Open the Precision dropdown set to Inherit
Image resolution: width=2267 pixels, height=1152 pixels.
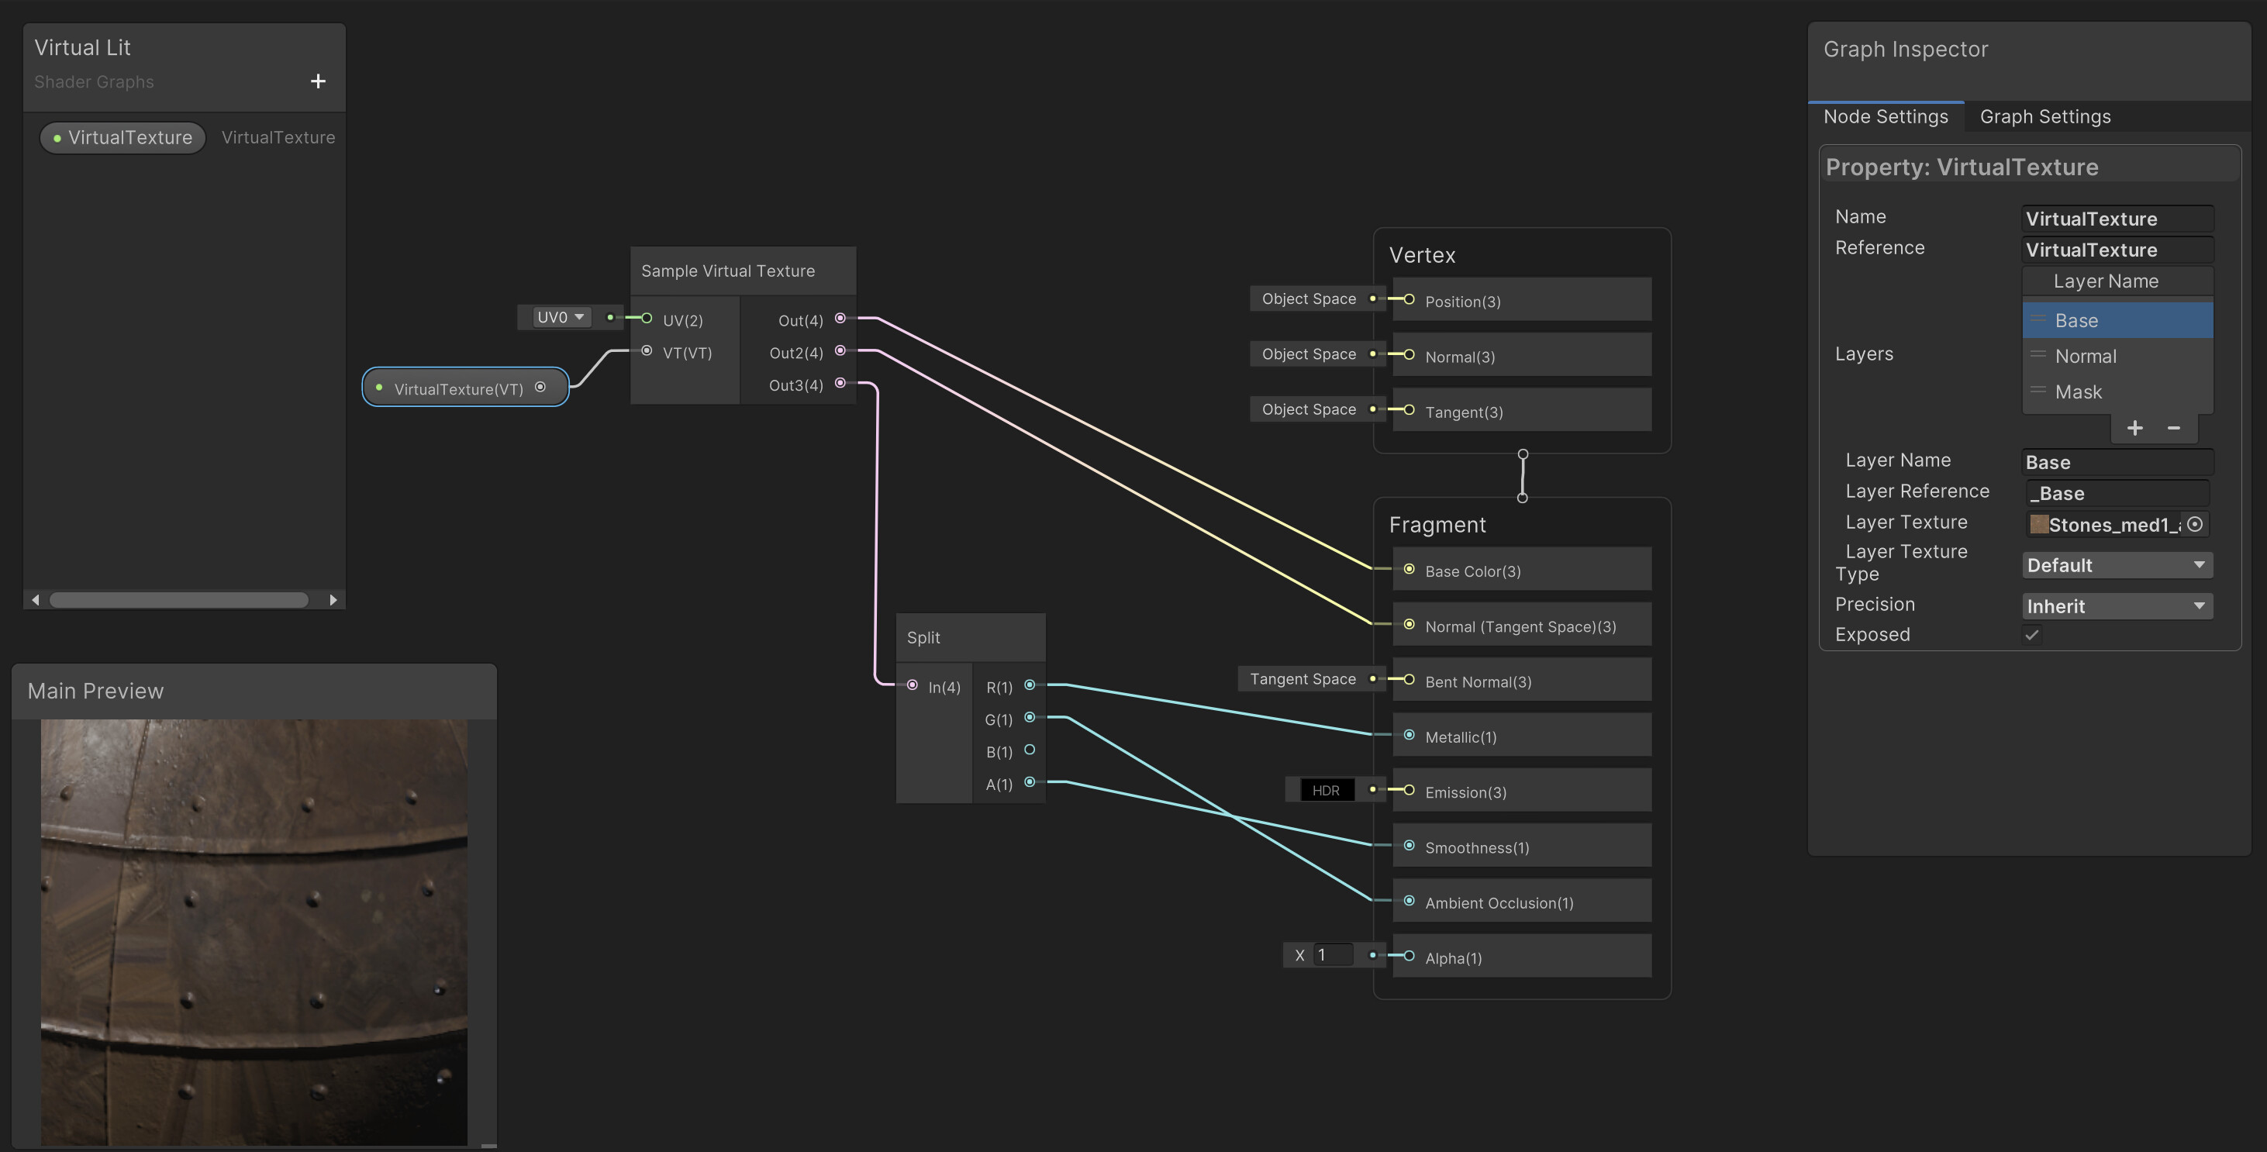pos(2117,605)
